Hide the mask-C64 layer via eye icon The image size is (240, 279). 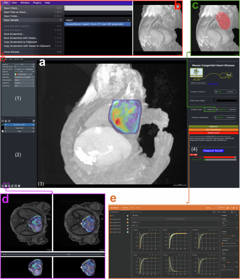tap(5, 128)
